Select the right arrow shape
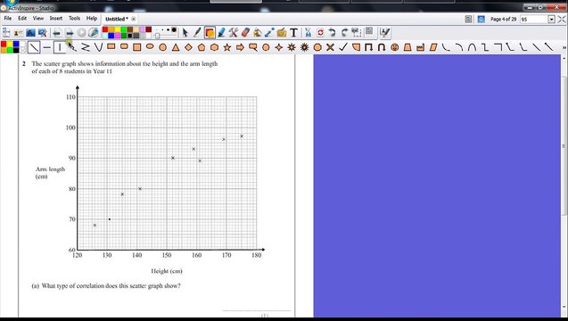The height and width of the screenshot is (321, 568). click(240, 47)
